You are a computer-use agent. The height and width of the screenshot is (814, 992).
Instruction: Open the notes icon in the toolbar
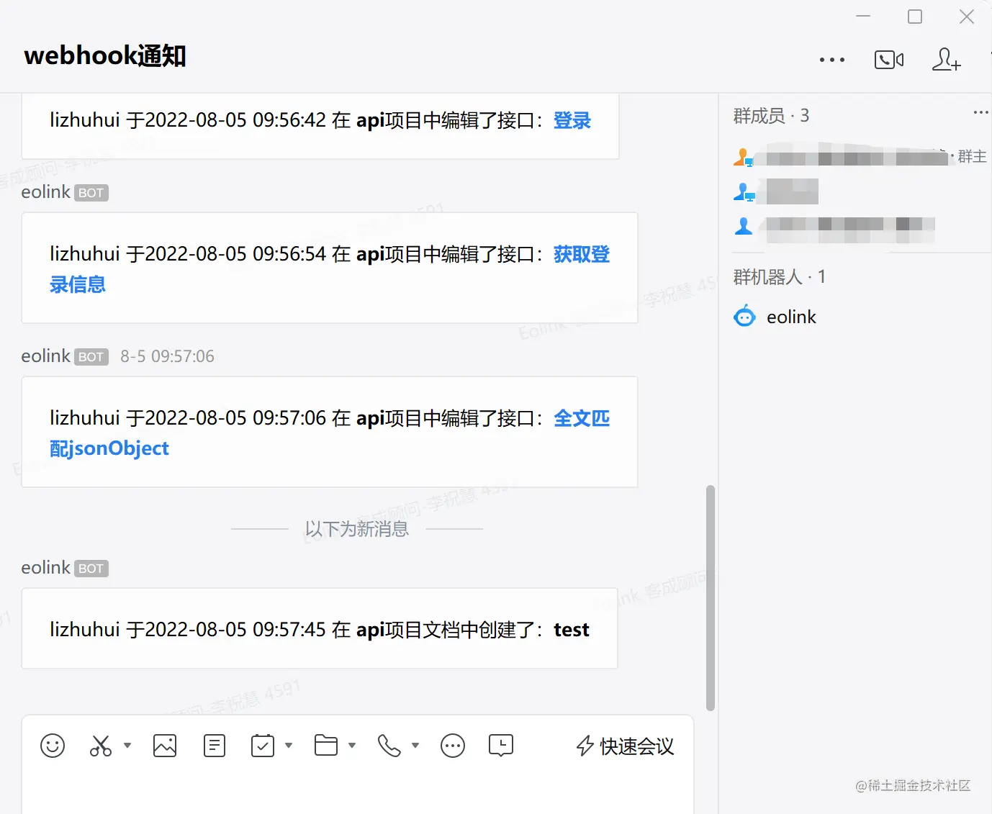click(x=214, y=746)
